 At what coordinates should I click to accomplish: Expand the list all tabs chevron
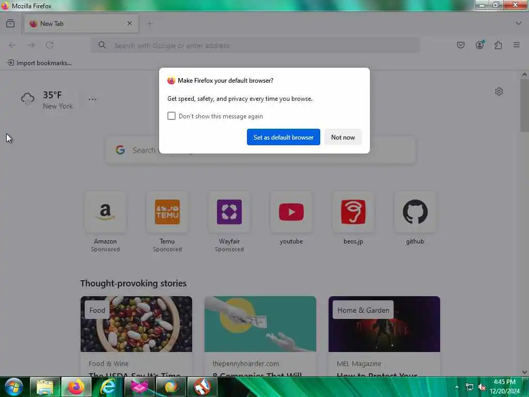tap(518, 23)
